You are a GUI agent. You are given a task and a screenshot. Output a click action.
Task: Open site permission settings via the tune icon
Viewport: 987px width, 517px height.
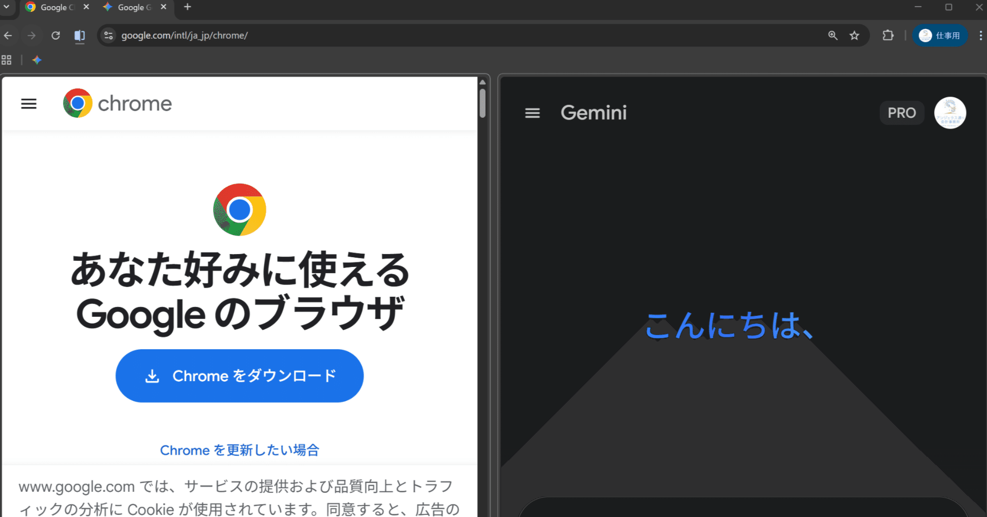point(108,35)
